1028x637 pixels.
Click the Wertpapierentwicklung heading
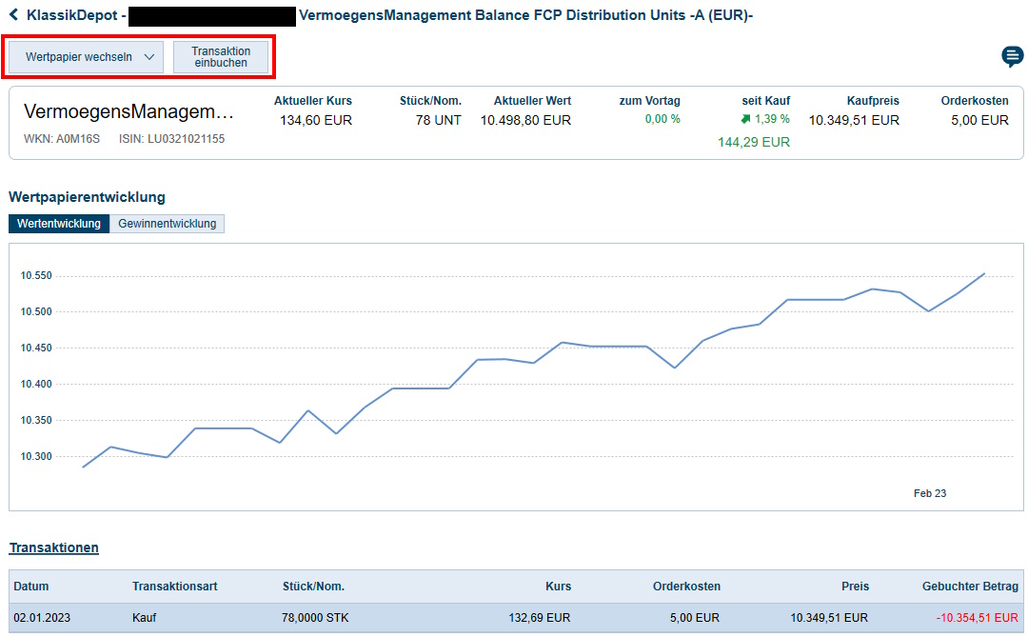(88, 197)
